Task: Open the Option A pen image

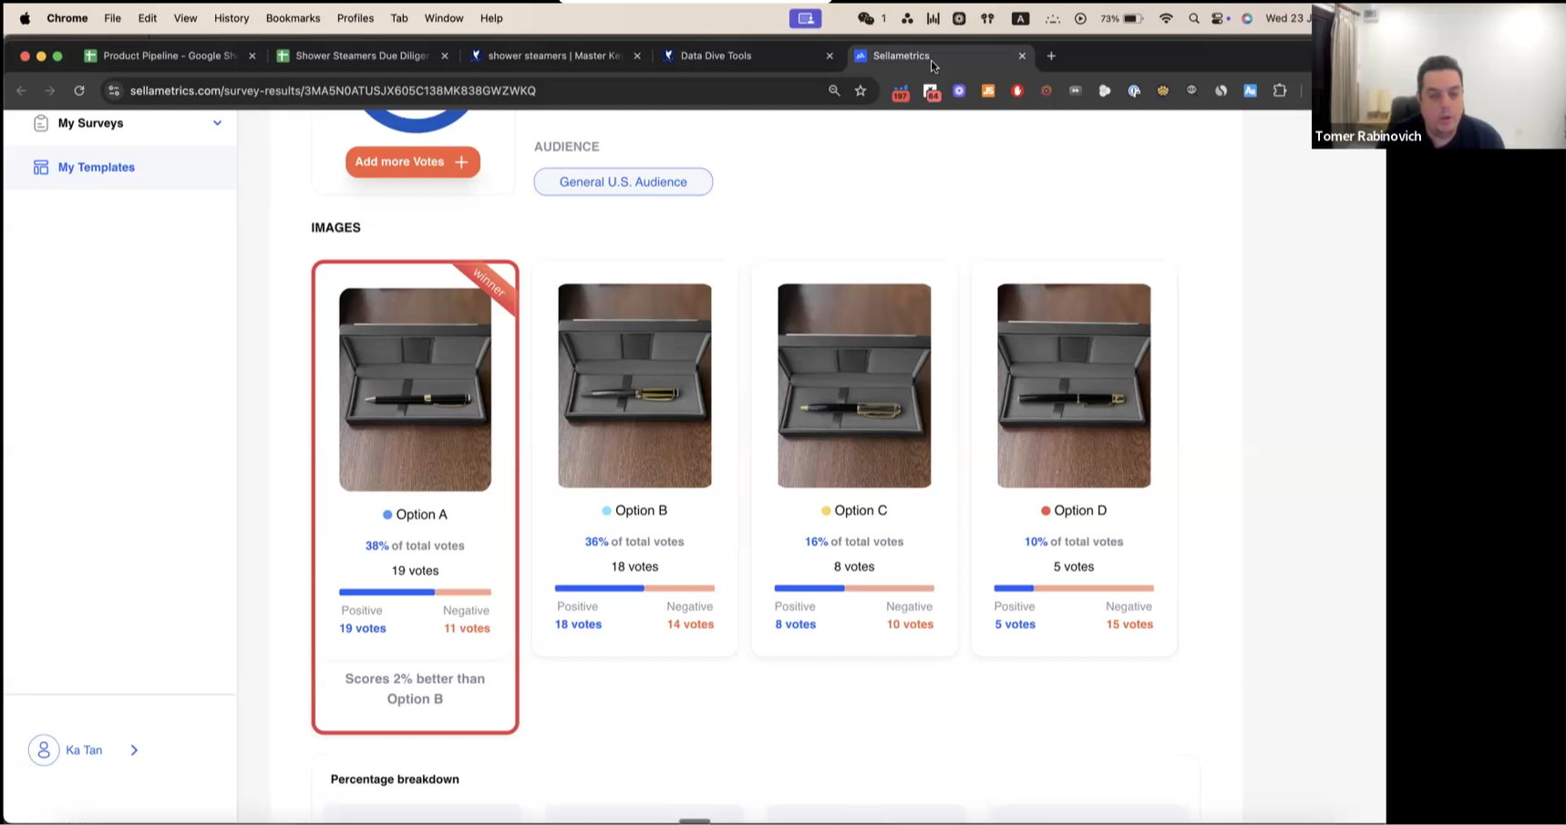Action: (x=415, y=389)
